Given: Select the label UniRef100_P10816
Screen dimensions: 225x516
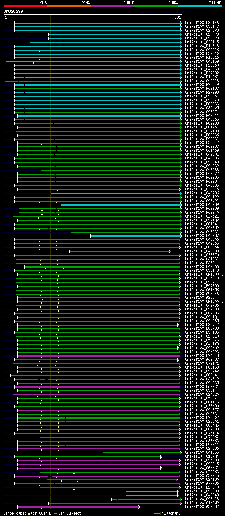Looking at the screenshot, I should 202,58.
